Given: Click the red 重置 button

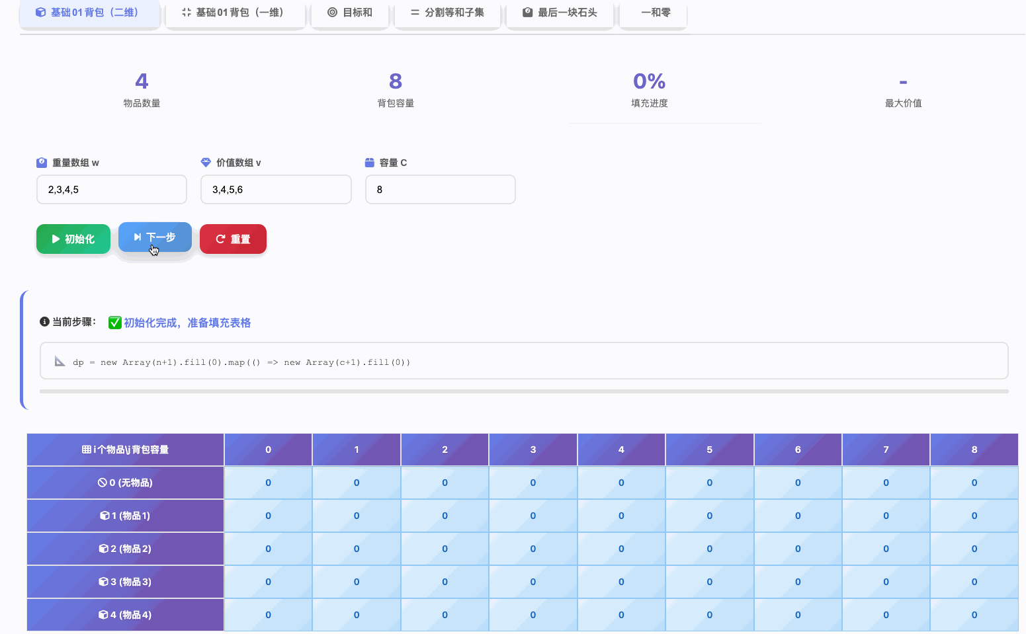Looking at the screenshot, I should coord(233,239).
